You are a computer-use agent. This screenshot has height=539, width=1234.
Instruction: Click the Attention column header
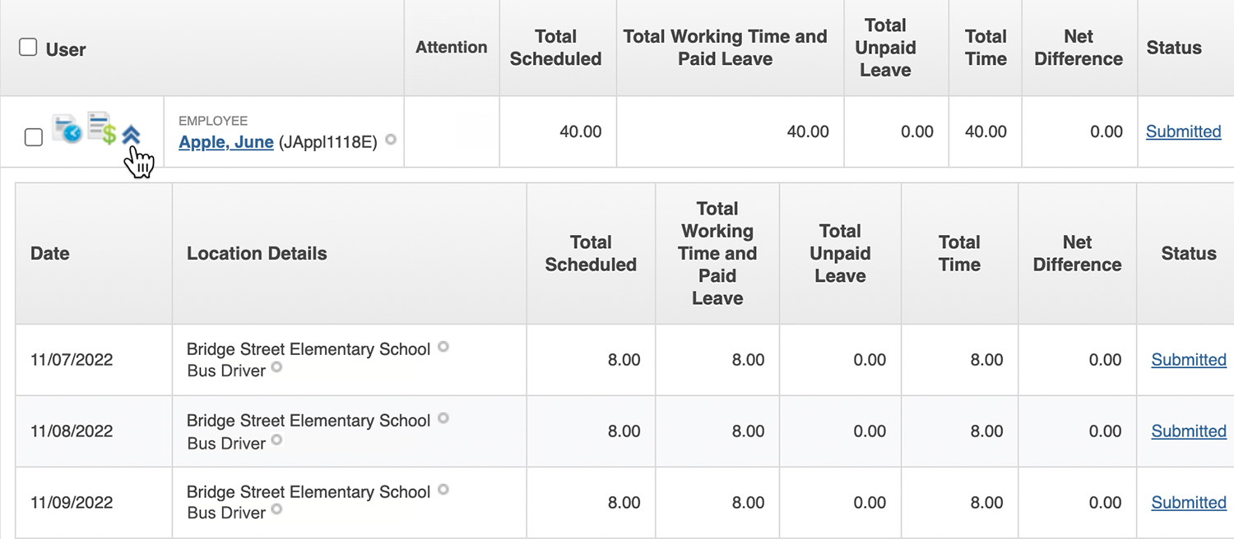pyautogui.click(x=451, y=48)
